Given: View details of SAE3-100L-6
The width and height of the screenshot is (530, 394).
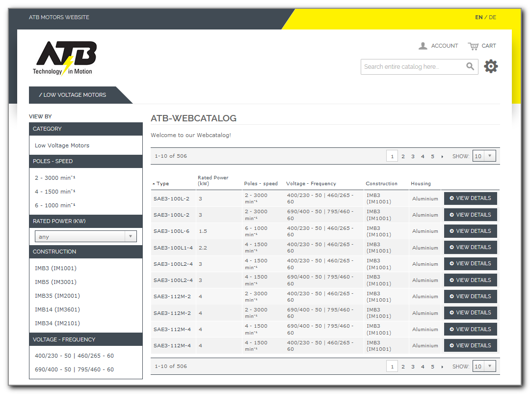Looking at the screenshot, I should tap(470, 231).
